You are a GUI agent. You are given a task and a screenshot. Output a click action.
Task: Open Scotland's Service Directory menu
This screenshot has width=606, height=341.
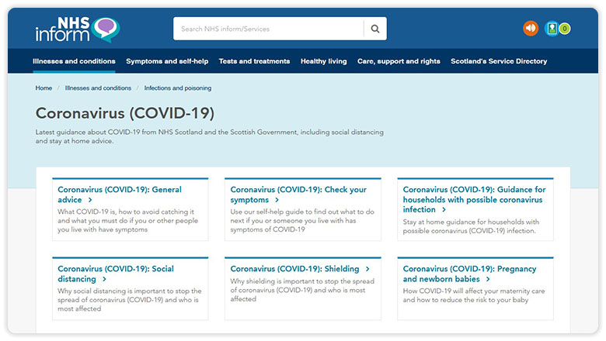[x=499, y=61]
